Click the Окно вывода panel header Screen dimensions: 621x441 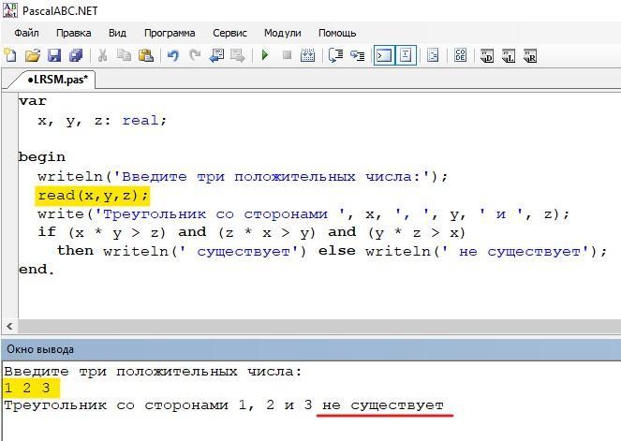(x=311, y=349)
